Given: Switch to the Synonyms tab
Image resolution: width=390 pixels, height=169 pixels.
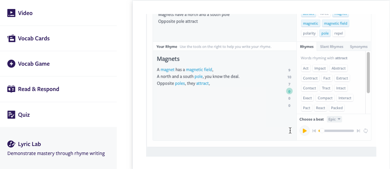Looking at the screenshot, I should [x=359, y=47].
